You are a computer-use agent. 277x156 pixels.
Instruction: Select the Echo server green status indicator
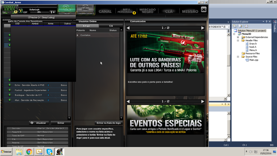pyautogui.click(x=9, y=85)
